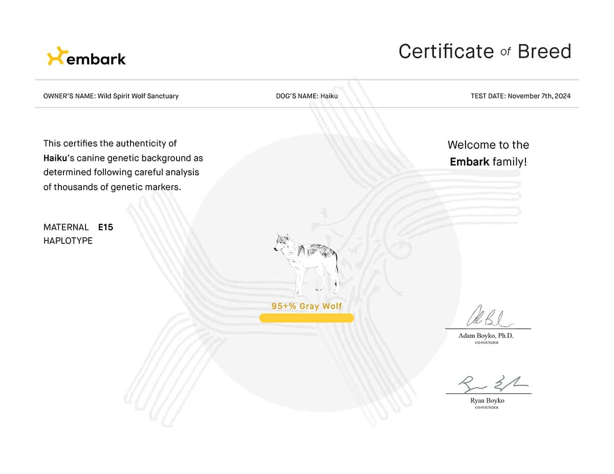
Task: Select the '95+% Gray Wolf' label
Action: coord(306,306)
